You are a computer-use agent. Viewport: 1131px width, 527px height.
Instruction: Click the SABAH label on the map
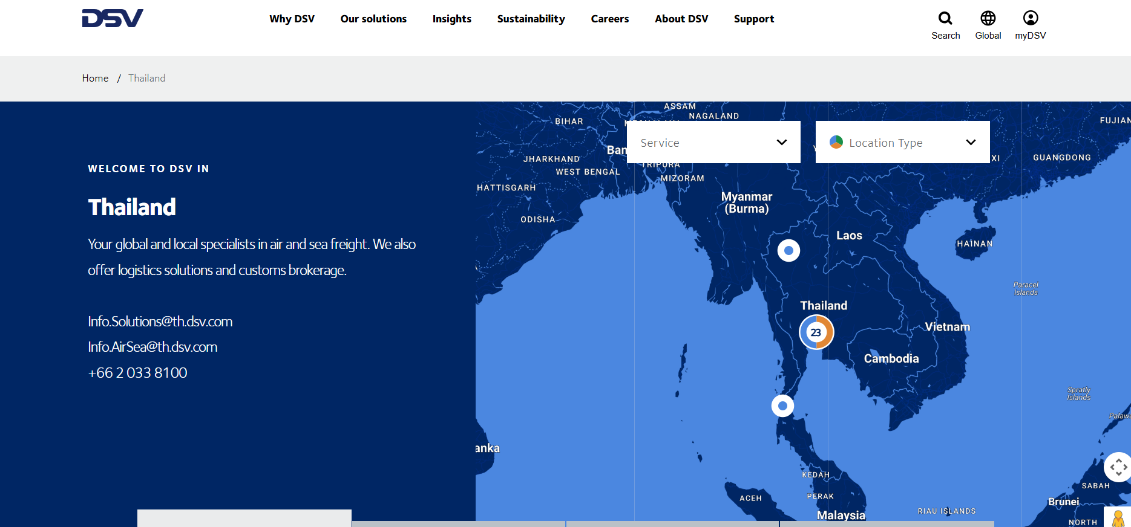pyautogui.click(x=1096, y=485)
